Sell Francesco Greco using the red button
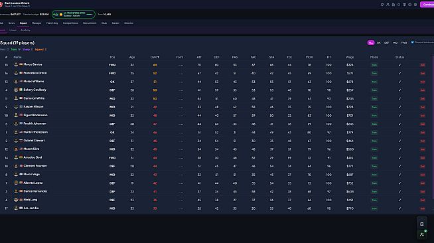Viewport: 434px width, 243px height. coord(422,73)
